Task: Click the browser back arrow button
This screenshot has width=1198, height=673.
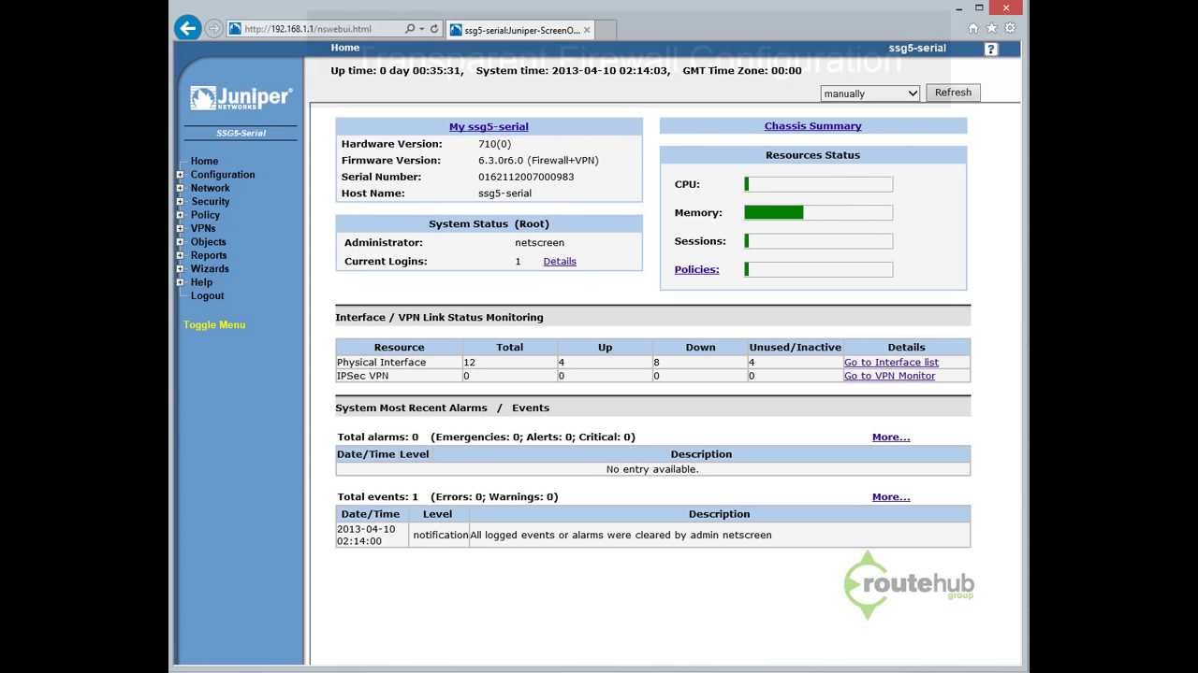Action: [188, 28]
